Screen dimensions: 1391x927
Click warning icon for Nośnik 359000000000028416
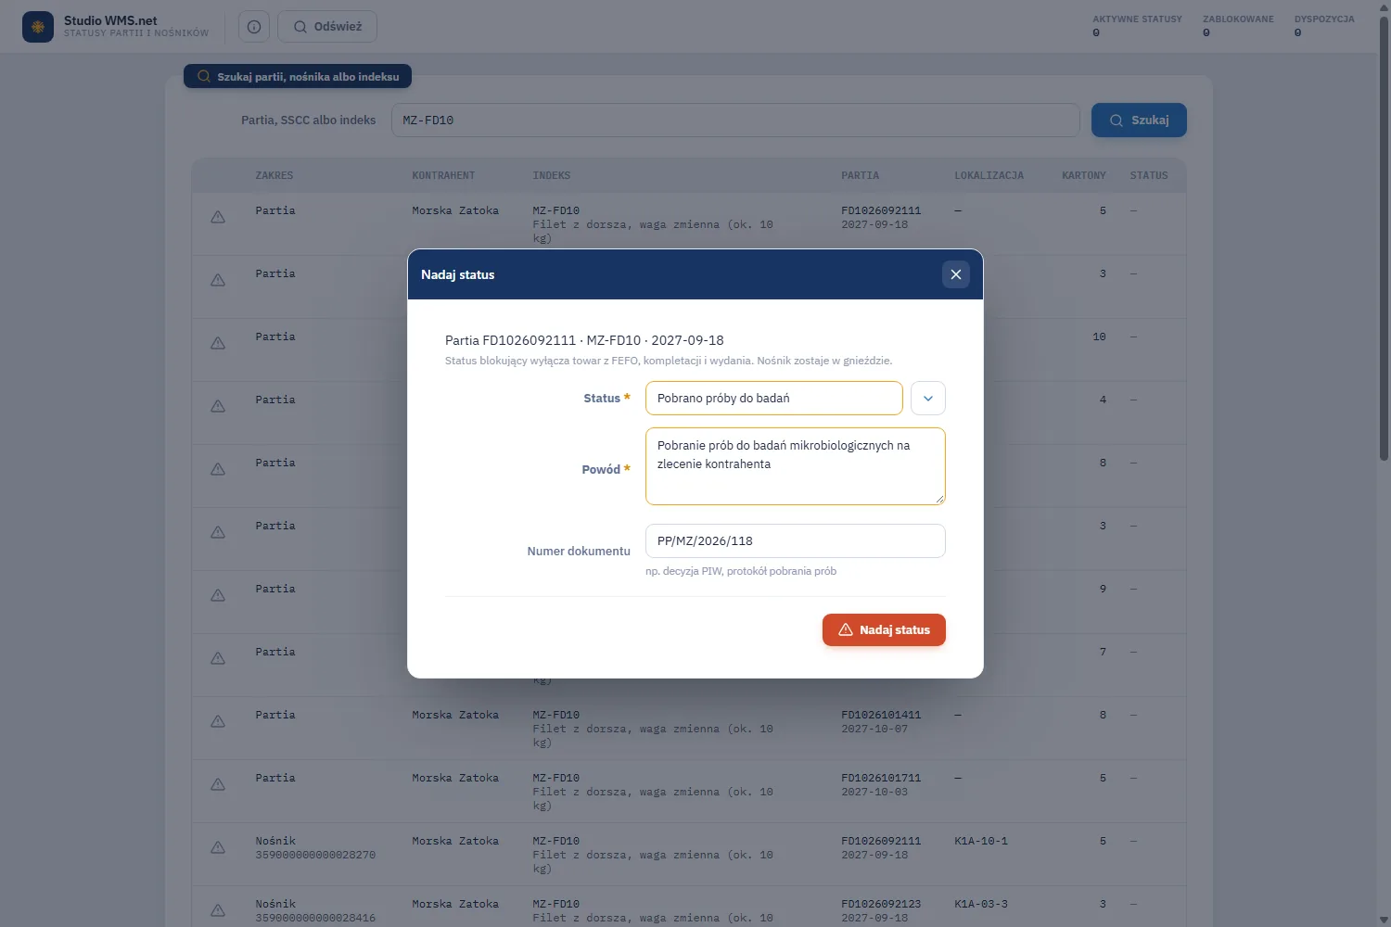[218, 910]
